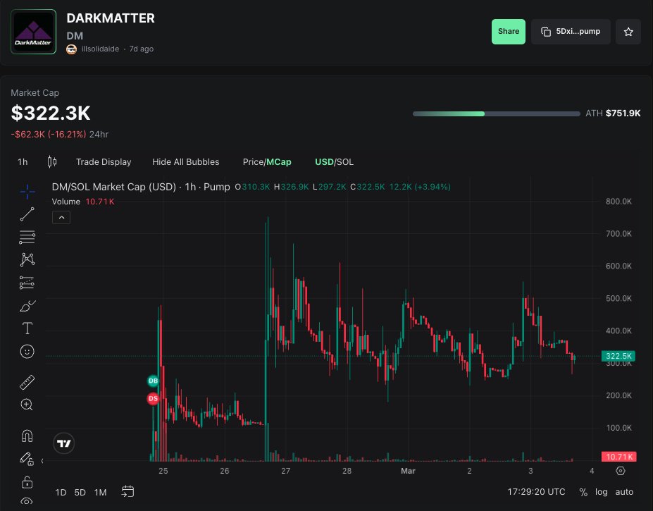This screenshot has height=511, width=653.
Task: Toggle auto scale mode
Action: 624,492
